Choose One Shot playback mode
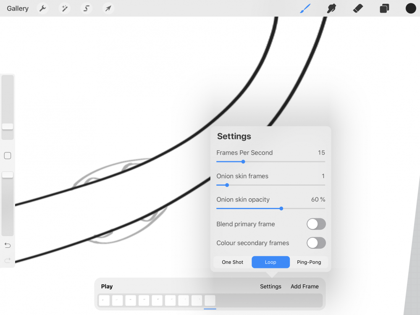The width and height of the screenshot is (420, 315). (232, 262)
